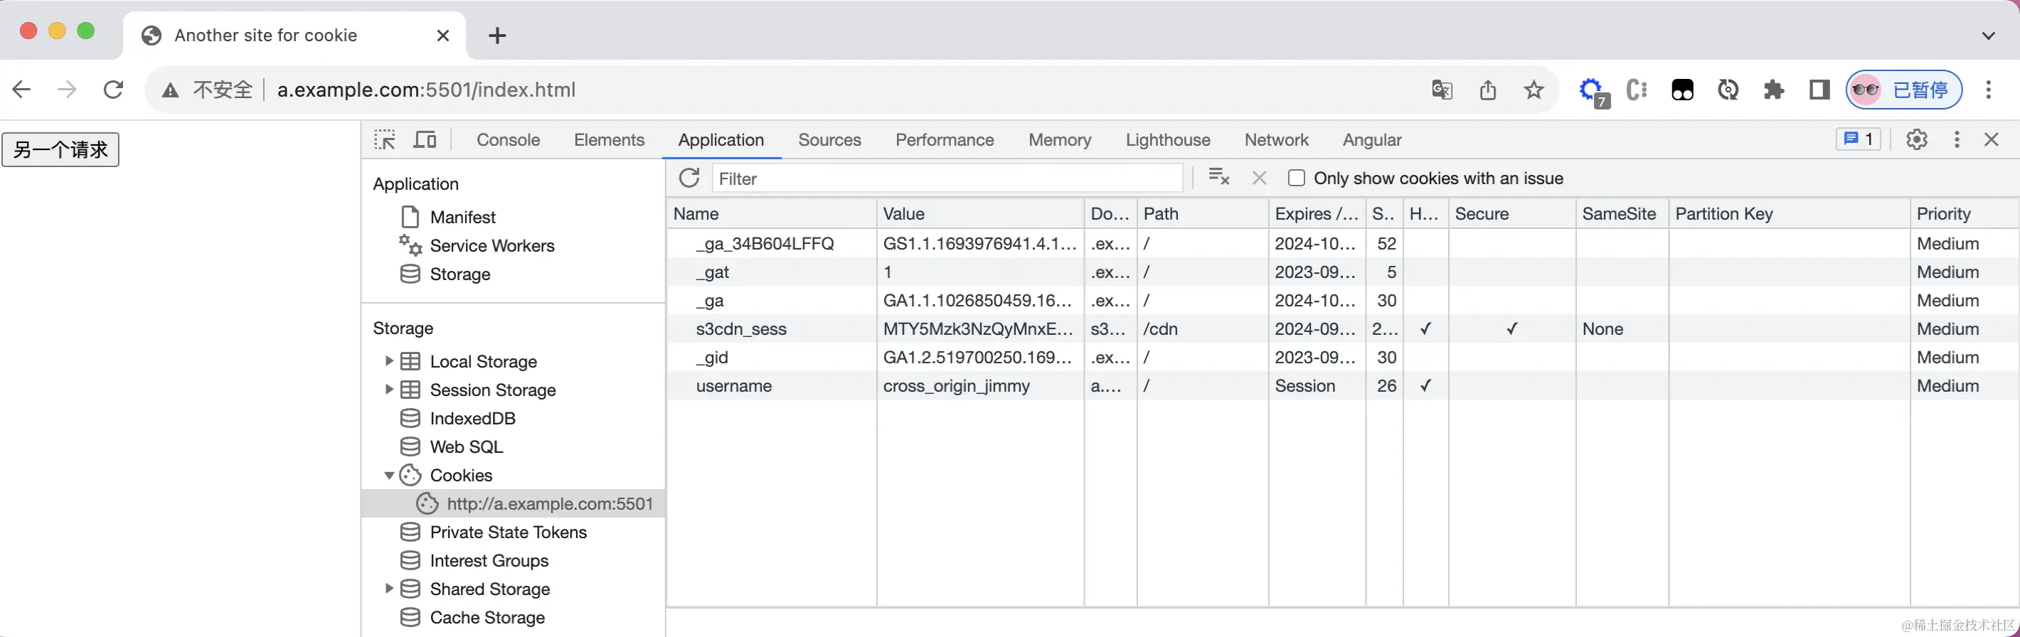This screenshot has height=637, width=2020.
Task: Enable Only show cookies with an issue
Action: click(1297, 178)
